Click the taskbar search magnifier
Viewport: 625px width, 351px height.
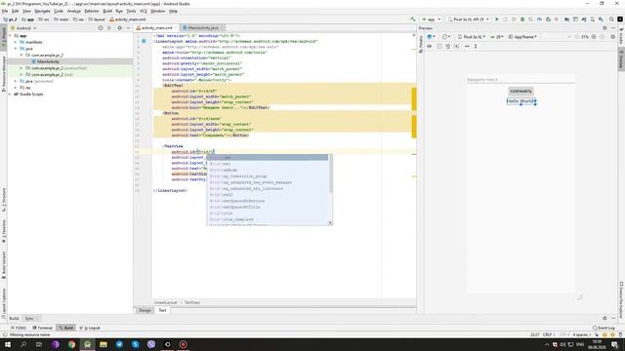[23, 344]
